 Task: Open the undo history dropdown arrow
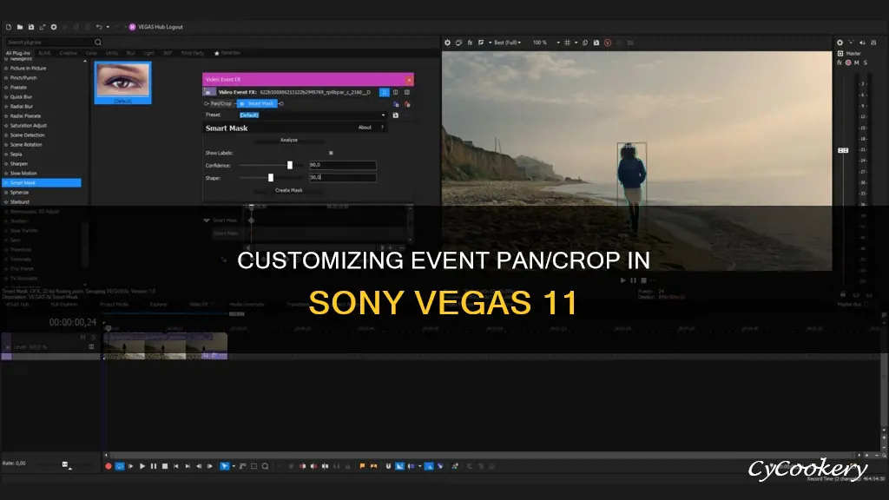[x=108, y=27]
